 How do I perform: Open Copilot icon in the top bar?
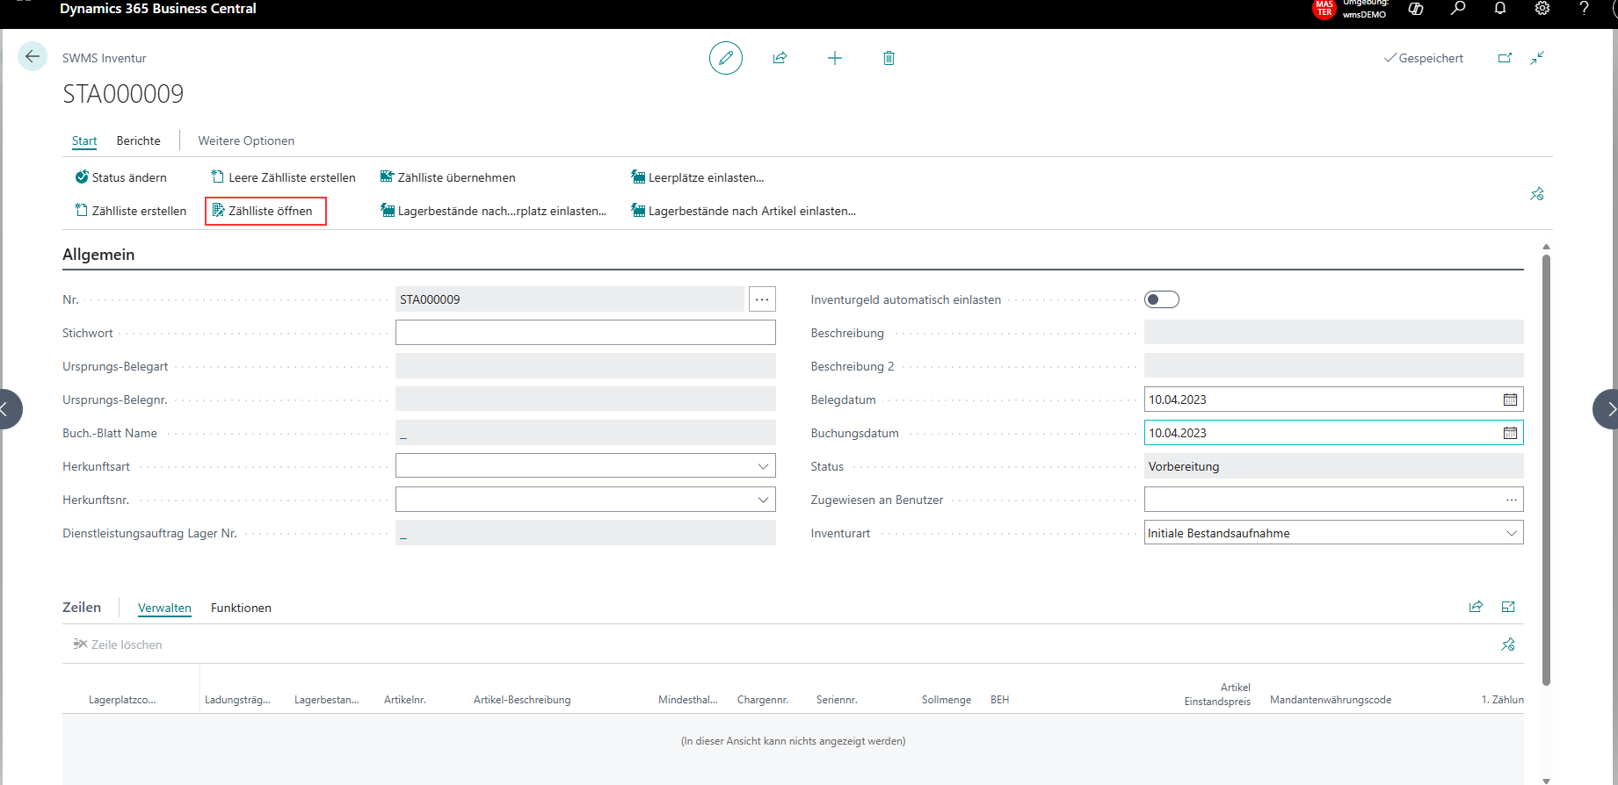tap(1416, 9)
